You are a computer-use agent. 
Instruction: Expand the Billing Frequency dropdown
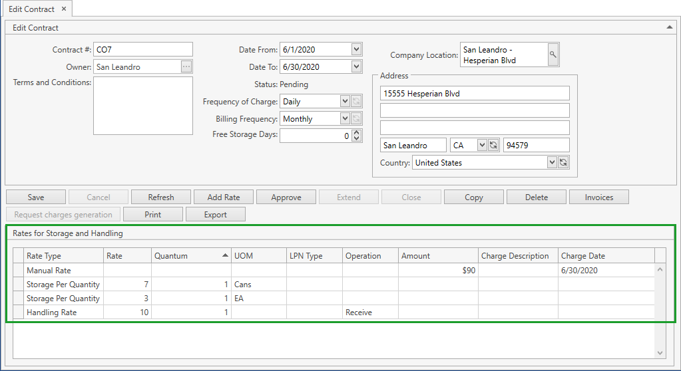[344, 118]
